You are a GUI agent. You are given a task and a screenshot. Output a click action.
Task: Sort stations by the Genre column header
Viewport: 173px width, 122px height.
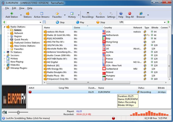(88, 27)
